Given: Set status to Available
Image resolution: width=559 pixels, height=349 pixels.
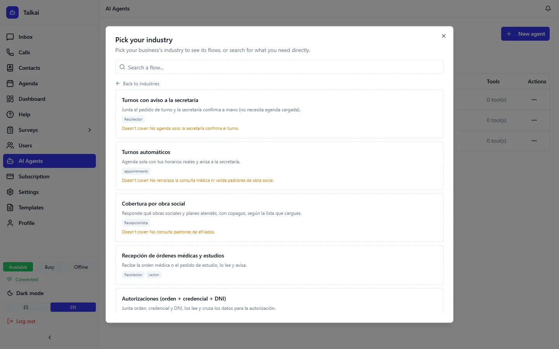Looking at the screenshot, I should point(18,267).
